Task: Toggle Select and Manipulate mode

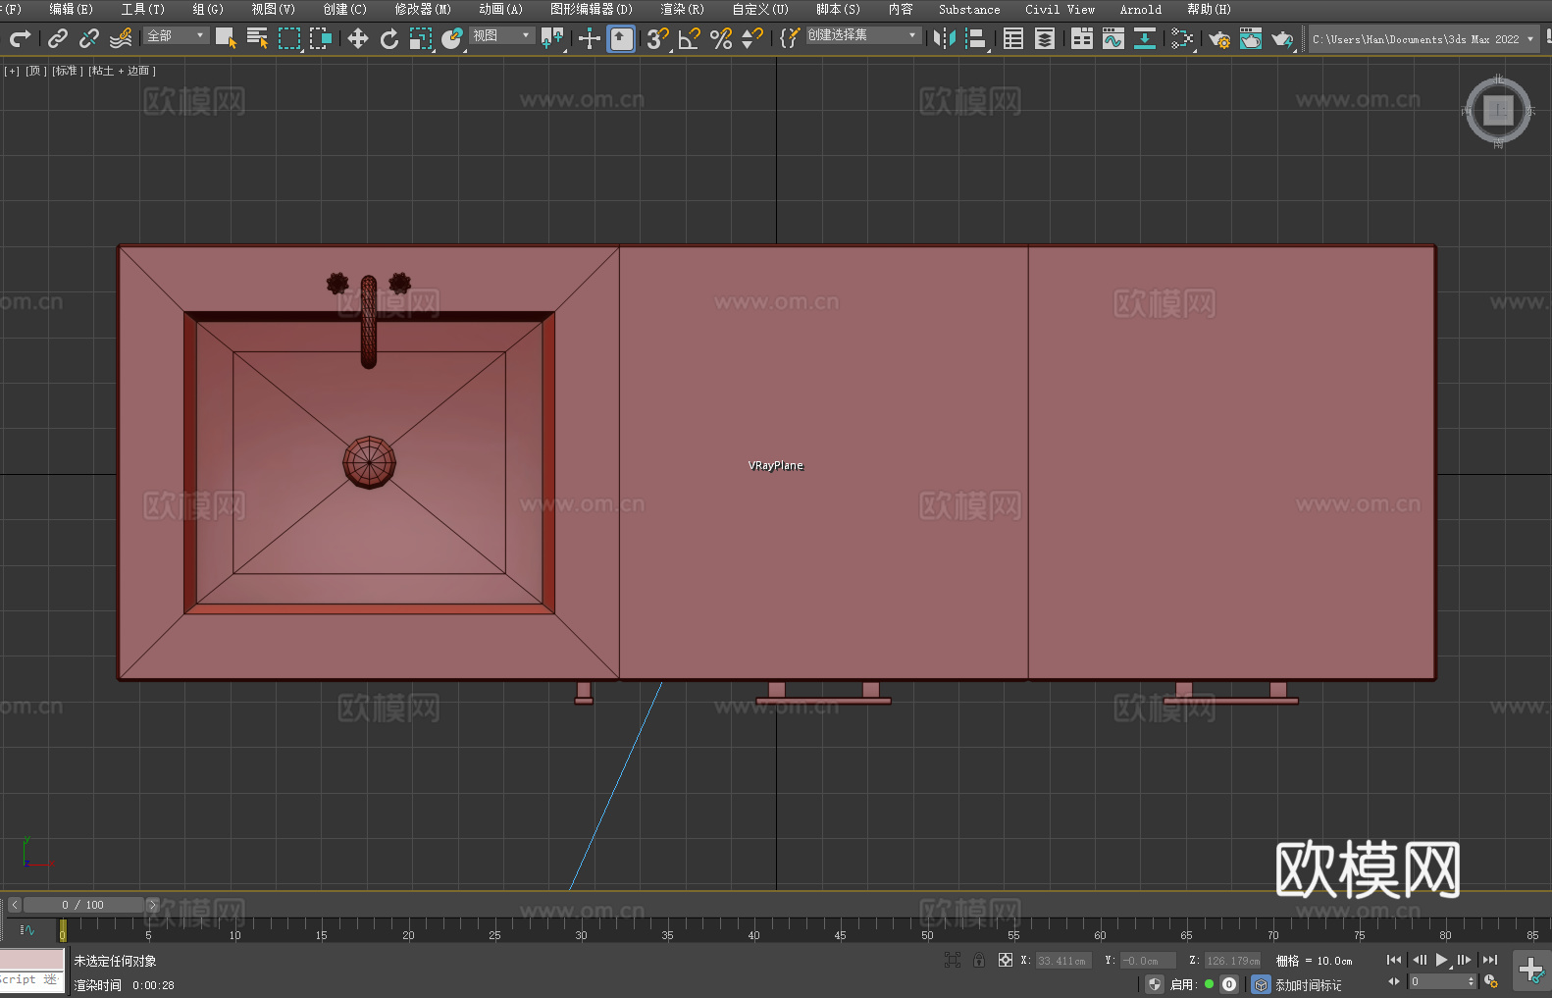Action: click(590, 38)
